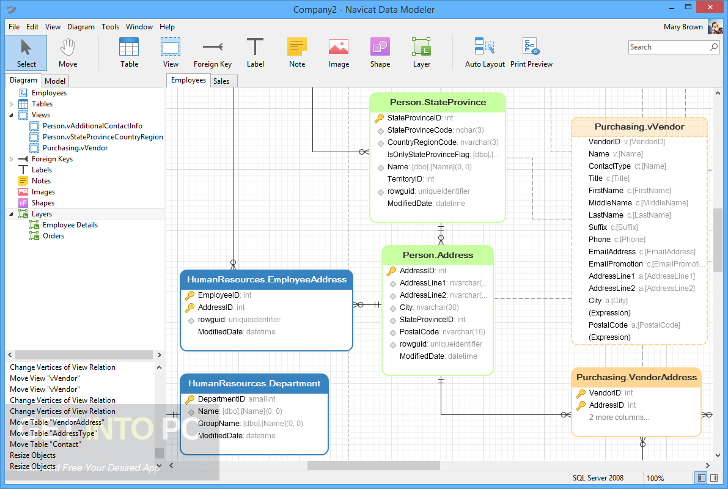728x489 pixels.
Task: Choose the Move hand tool
Action: click(68, 53)
